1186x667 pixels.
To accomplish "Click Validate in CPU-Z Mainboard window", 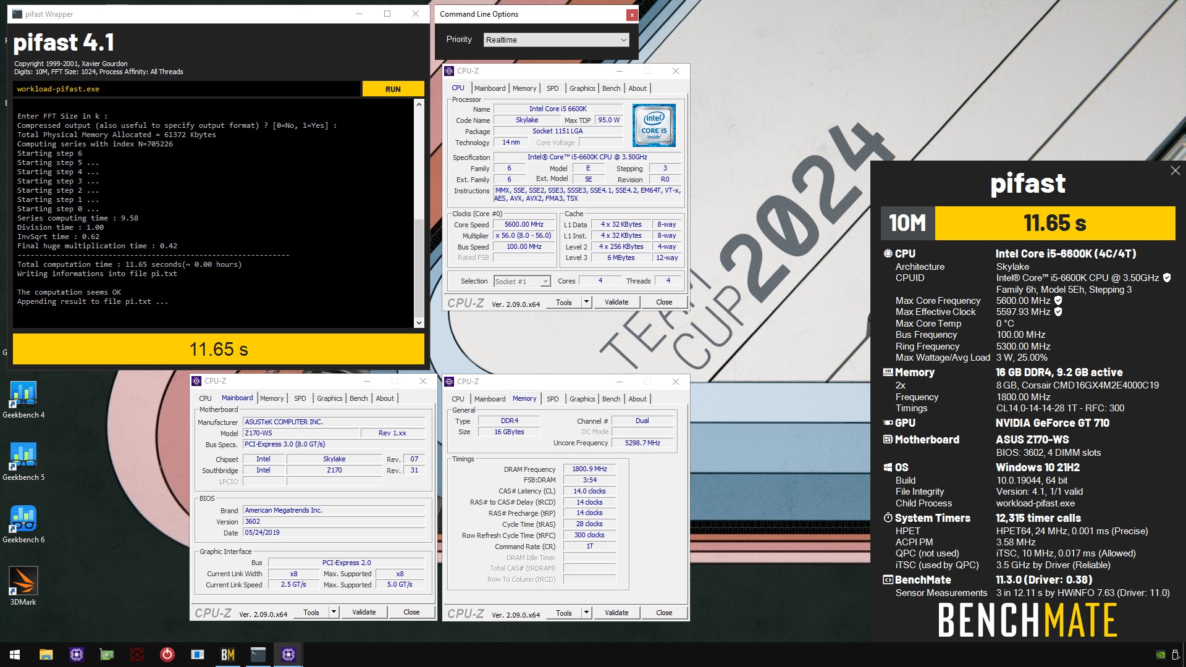I will click(364, 612).
